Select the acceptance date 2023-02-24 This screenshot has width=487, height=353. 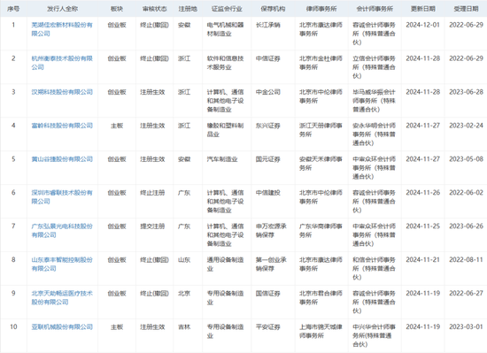(466, 126)
